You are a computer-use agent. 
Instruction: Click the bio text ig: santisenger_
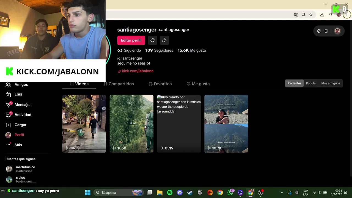(x=131, y=58)
